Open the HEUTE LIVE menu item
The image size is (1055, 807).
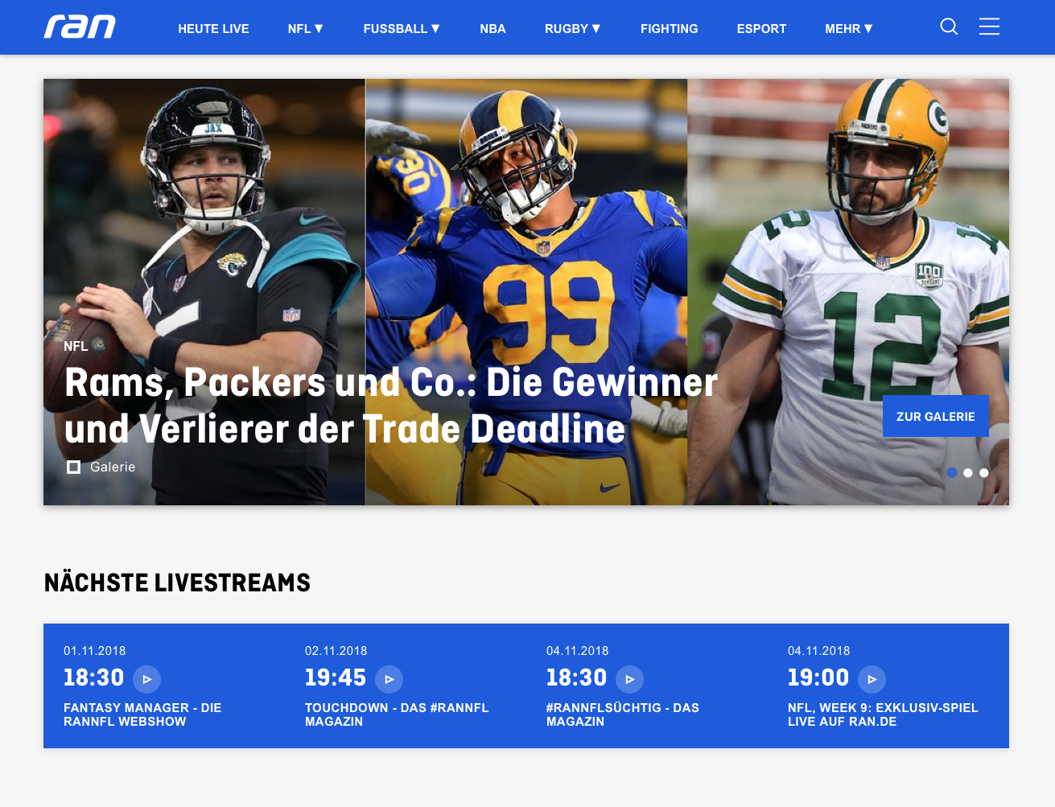(x=213, y=28)
